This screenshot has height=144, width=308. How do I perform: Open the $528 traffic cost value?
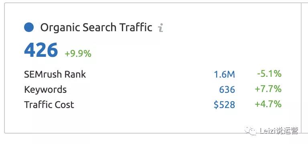(224, 105)
